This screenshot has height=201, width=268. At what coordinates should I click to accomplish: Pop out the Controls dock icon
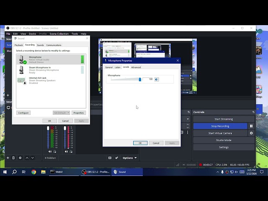(253, 112)
